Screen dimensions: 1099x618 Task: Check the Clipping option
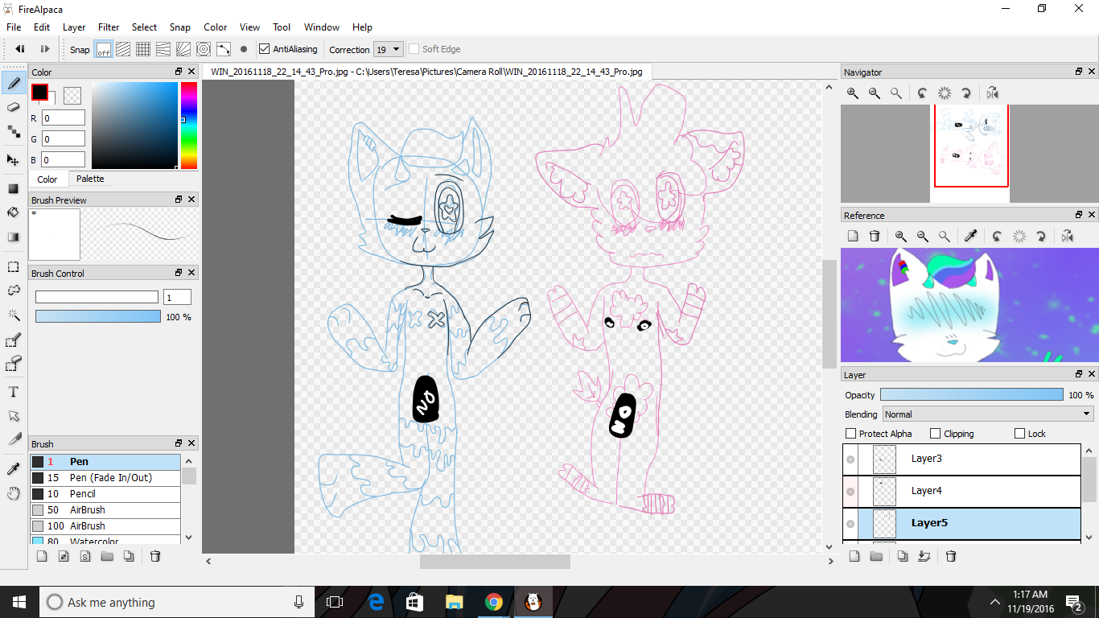tap(935, 434)
